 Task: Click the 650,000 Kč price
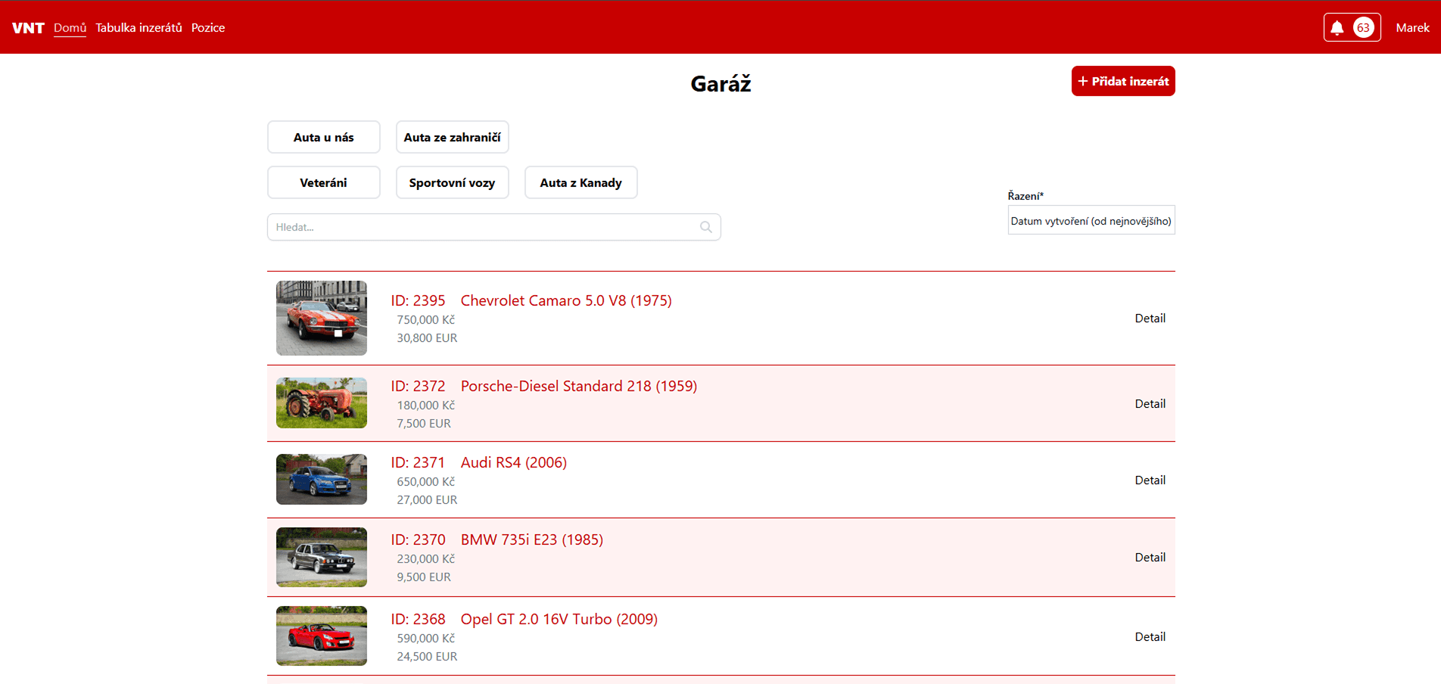click(426, 482)
